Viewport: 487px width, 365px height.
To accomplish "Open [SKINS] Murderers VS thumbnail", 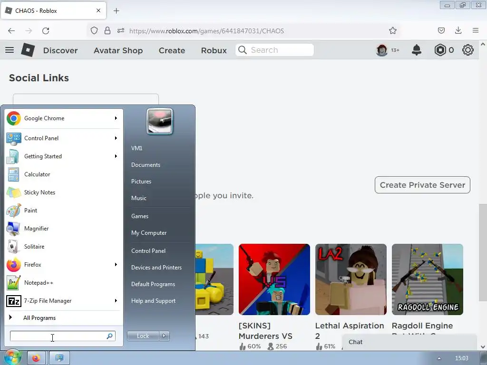I will pos(274,279).
